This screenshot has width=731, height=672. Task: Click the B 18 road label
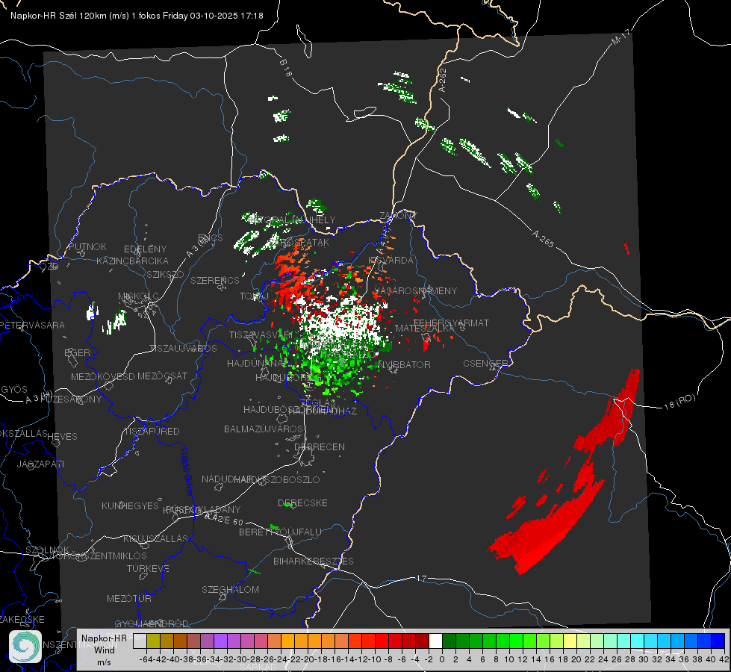pos(286,68)
